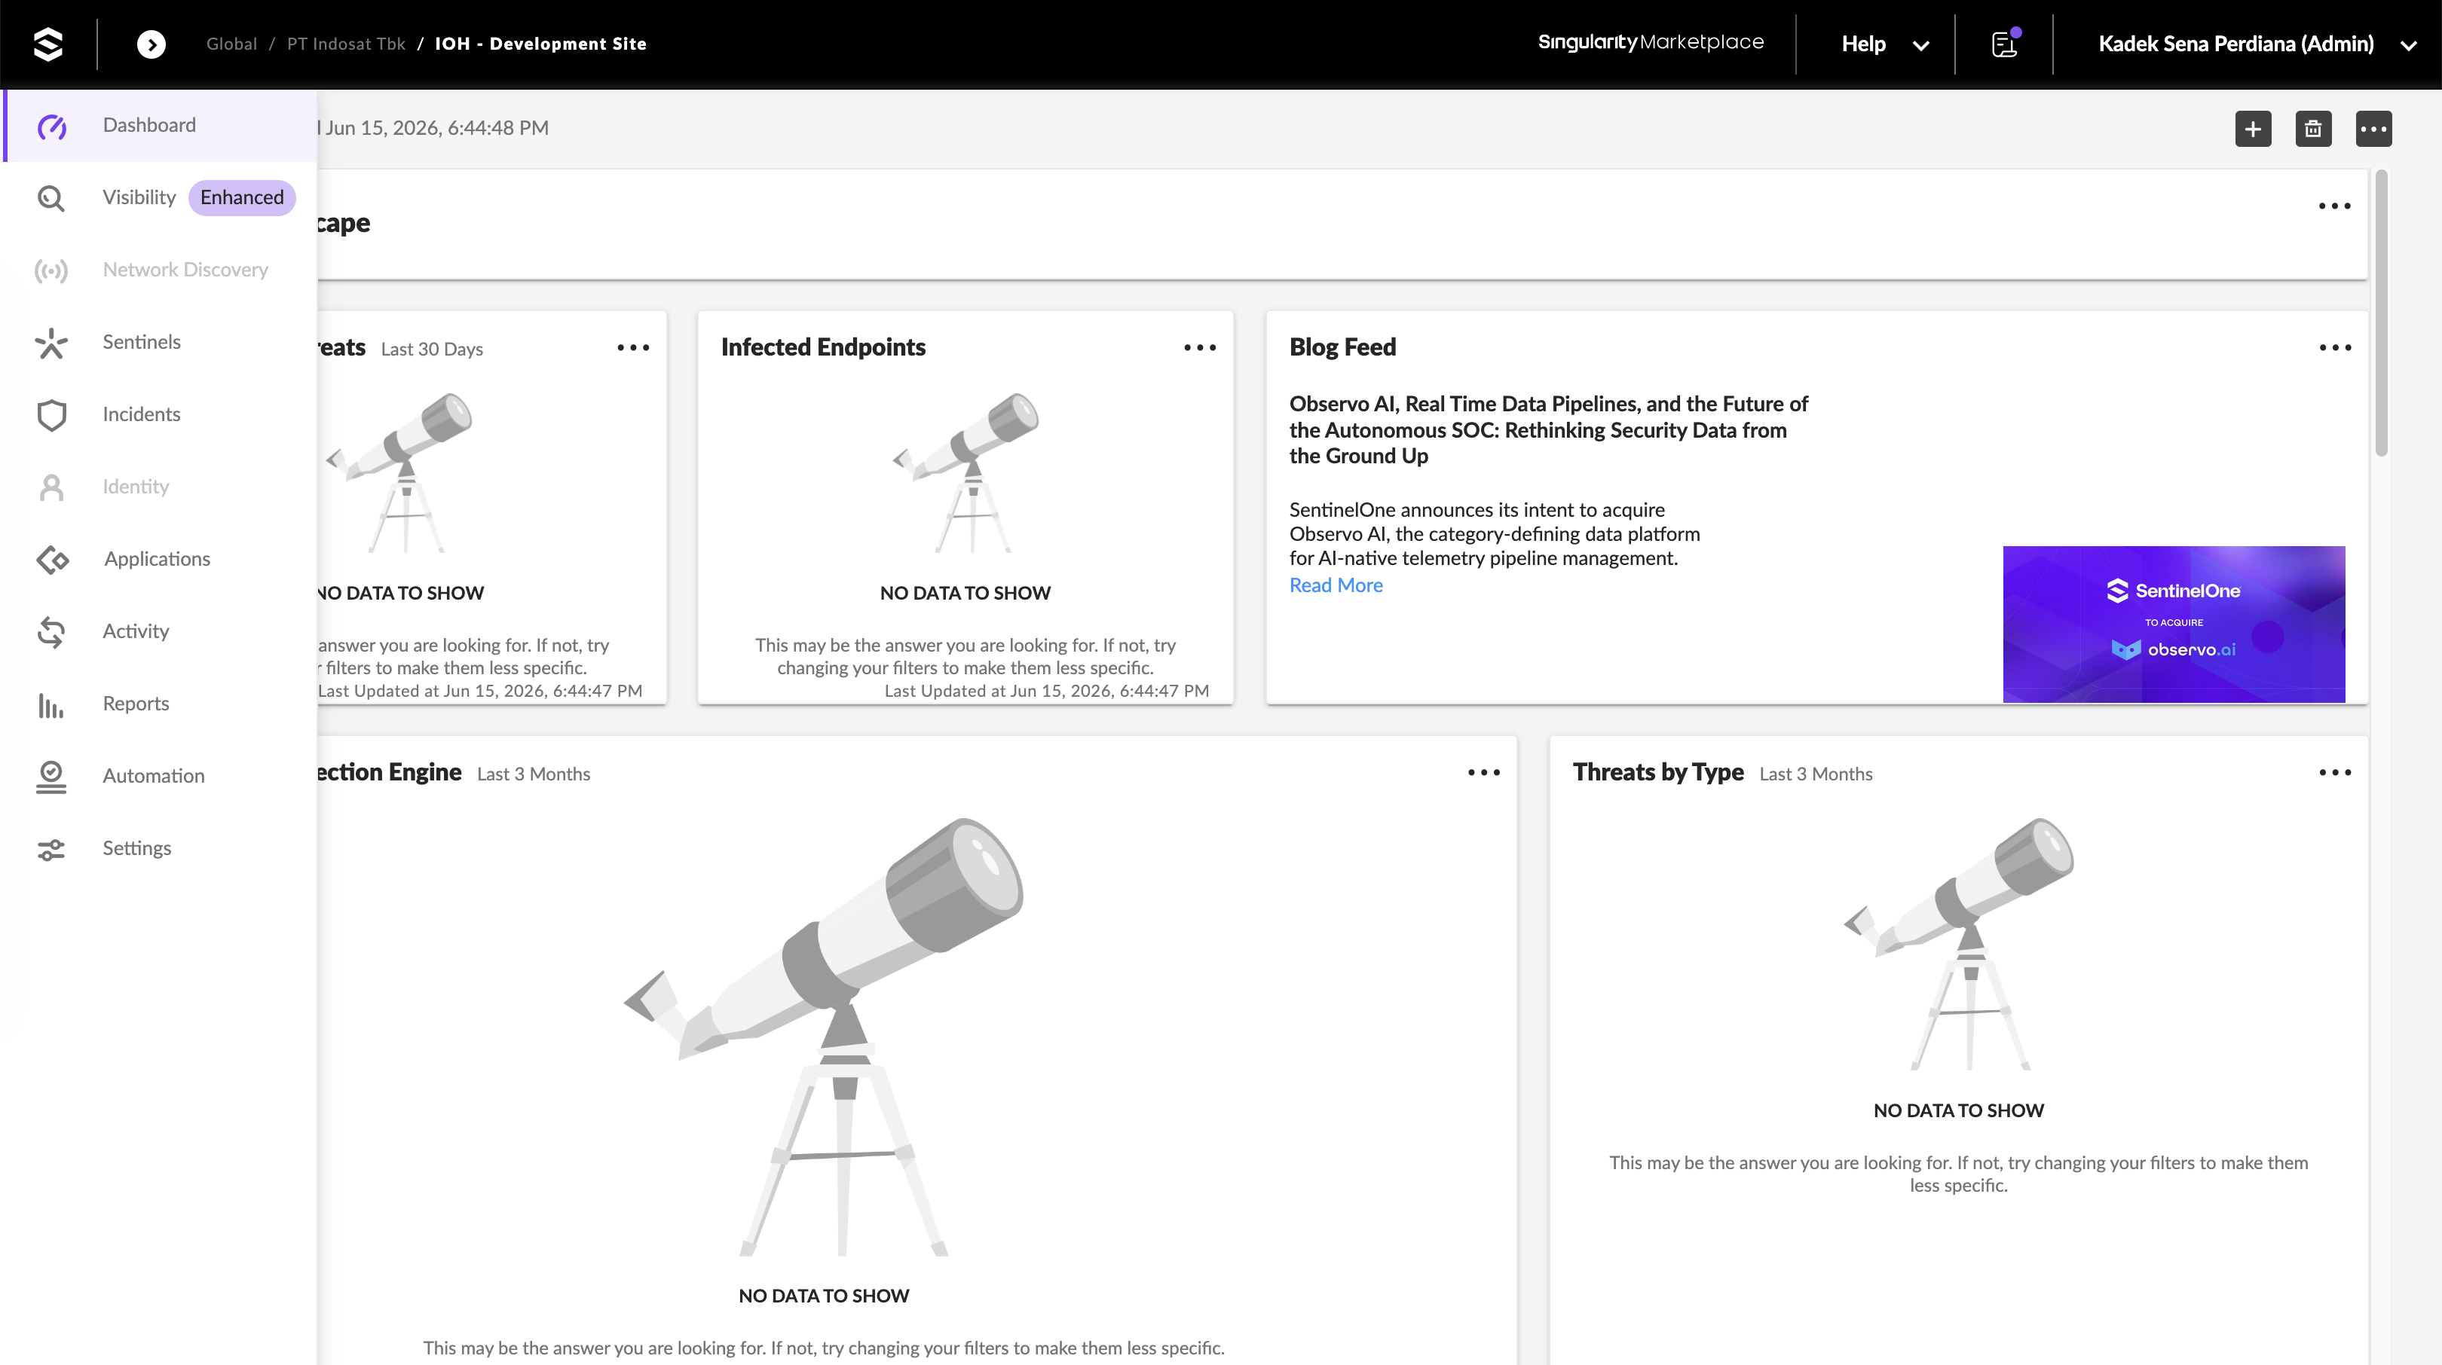Open Threats by Type options menu
2442x1365 pixels.
pyautogui.click(x=2335, y=773)
